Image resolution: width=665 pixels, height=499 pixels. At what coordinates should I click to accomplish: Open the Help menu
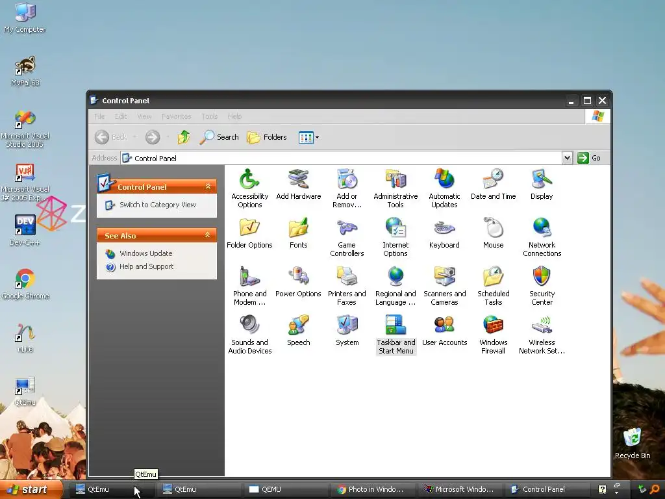tap(234, 116)
